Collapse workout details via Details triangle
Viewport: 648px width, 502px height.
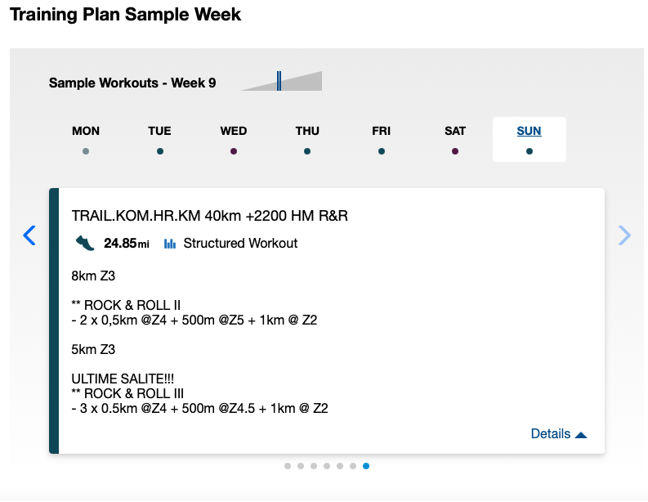[581, 435]
